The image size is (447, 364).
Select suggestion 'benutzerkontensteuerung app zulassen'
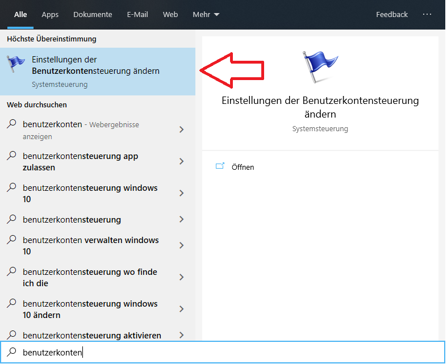pos(98,162)
